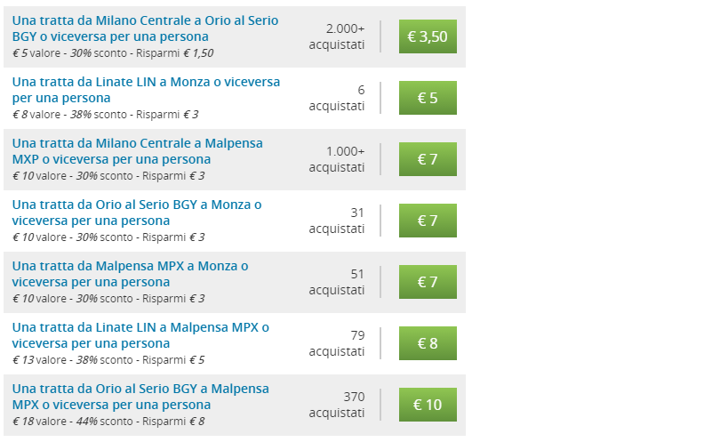
Task: Click the 2.000+ acquistati count
Action: click(337, 36)
